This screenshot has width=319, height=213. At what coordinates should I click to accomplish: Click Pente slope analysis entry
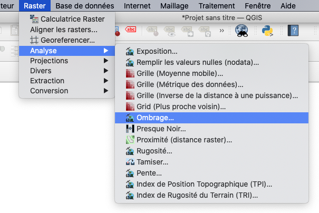coord(149,173)
